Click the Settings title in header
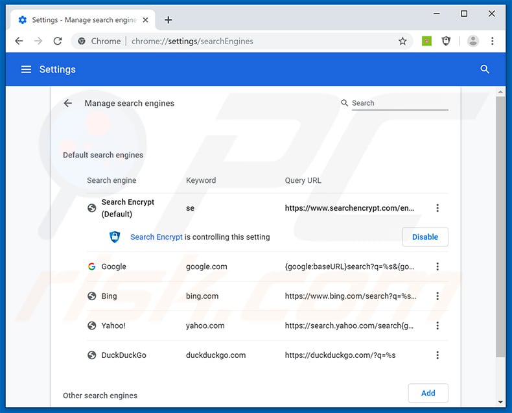 coord(58,69)
